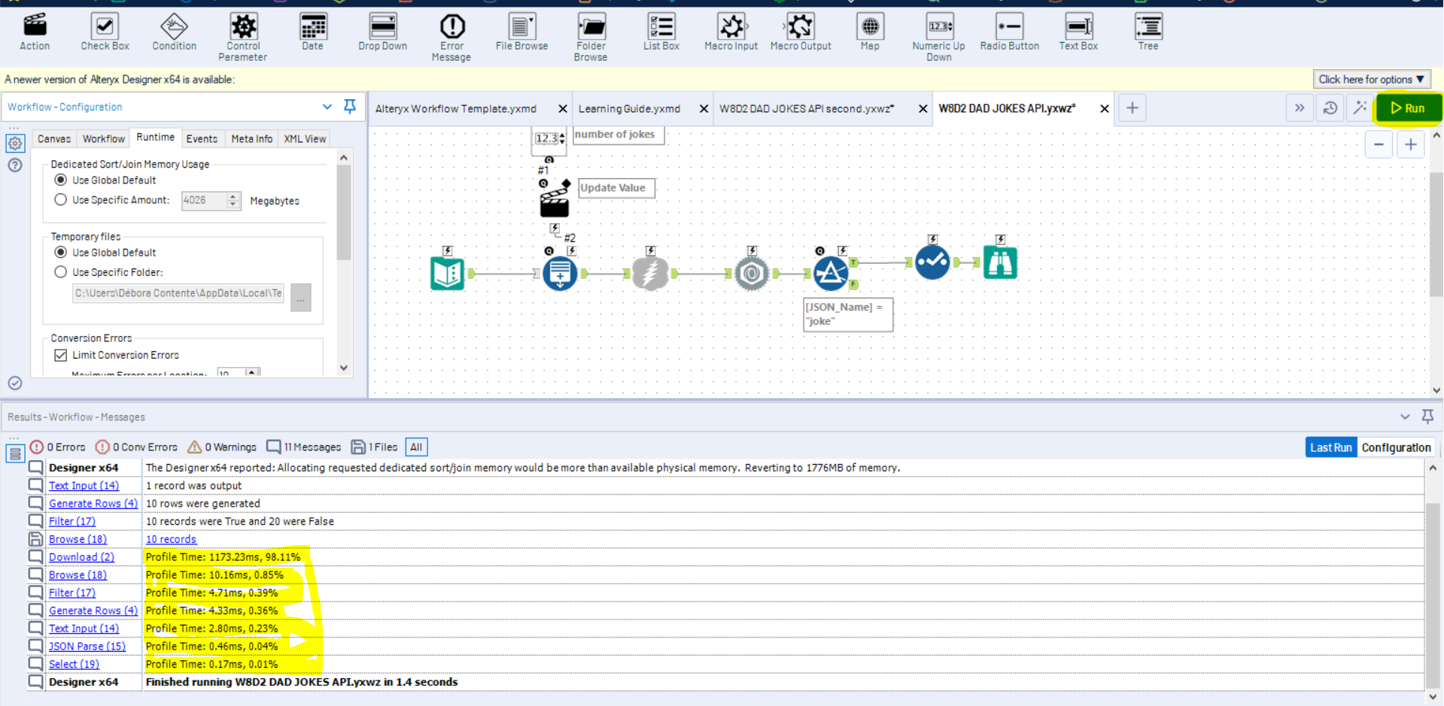
Task: Select the Text Input tool on canvas
Action: [x=447, y=274]
